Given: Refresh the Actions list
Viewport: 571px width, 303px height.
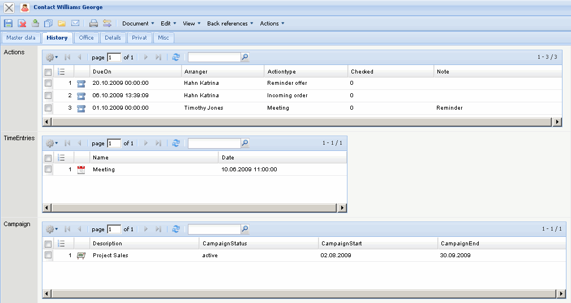Looking at the screenshot, I should (175, 57).
